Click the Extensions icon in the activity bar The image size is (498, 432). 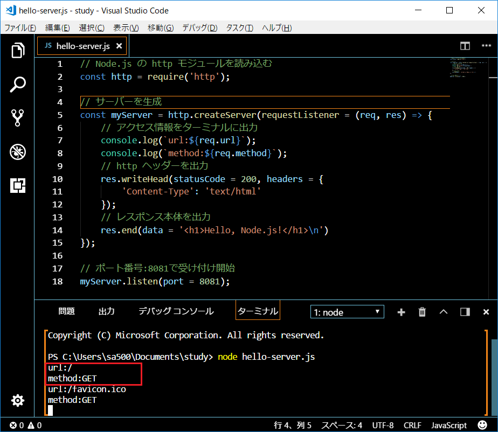[18, 185]
